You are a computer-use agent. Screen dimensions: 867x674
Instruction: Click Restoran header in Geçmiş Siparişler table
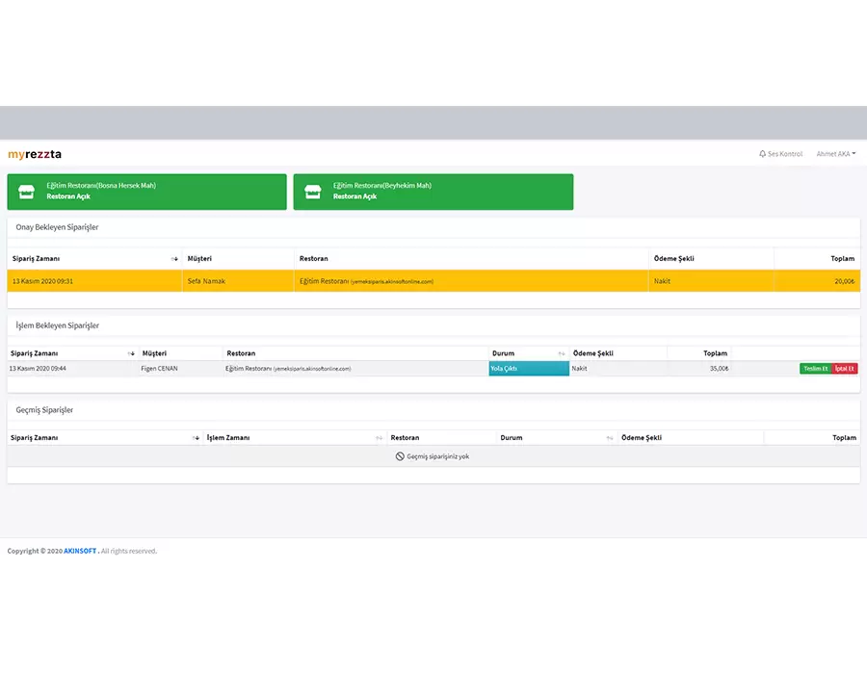tap(405, 438)
